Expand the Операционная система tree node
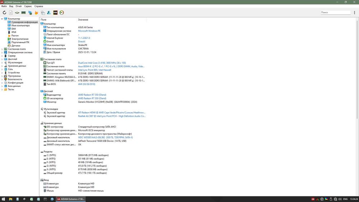Viewport: 359px width, 202px height. 2,52
